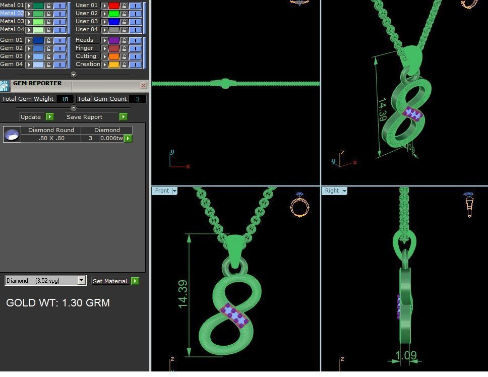This screenshot has width=488, height=377.
Task: Lock the User 03 layer
Action: [124, 22]
